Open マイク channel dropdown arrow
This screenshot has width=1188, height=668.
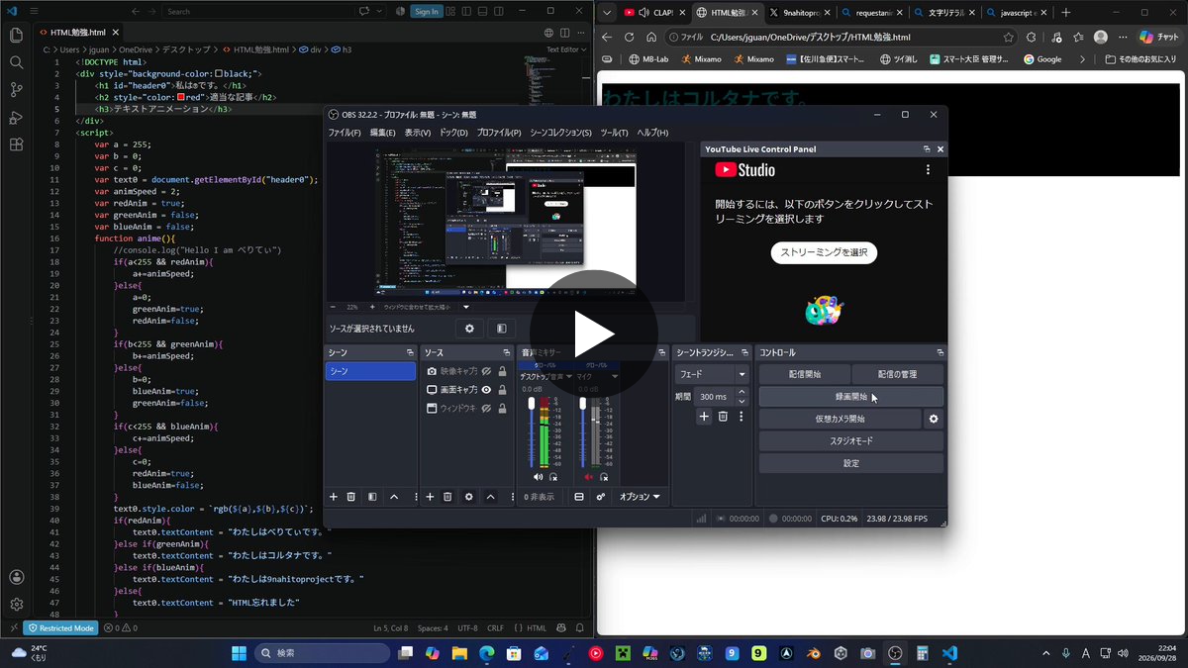click(x=615, y=376)
